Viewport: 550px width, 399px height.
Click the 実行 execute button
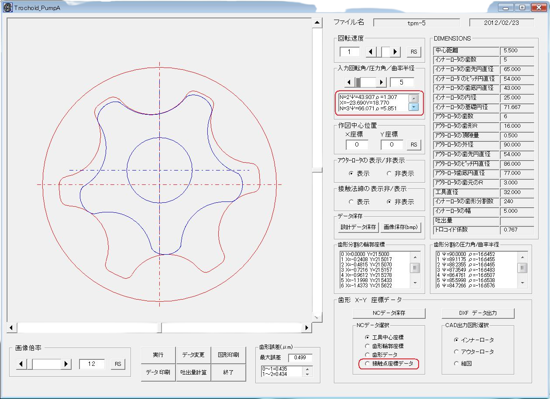point(158,355)
